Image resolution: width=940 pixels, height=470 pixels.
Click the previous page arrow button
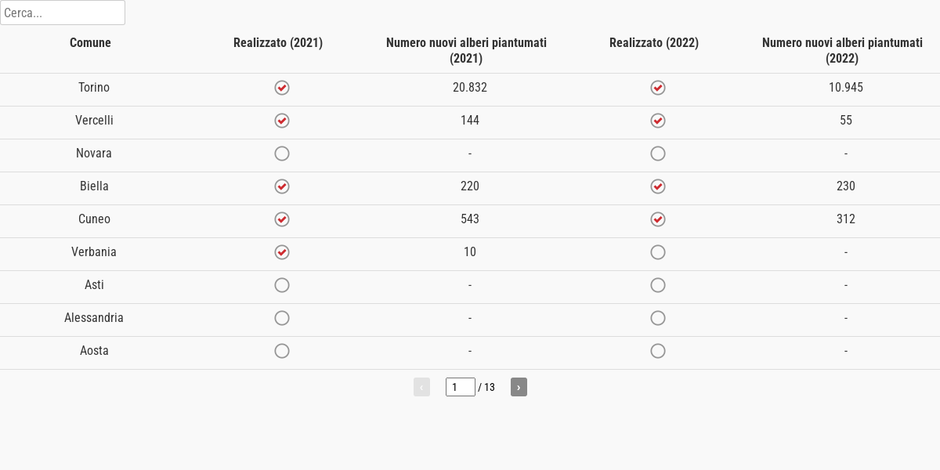click(x=421, y=387)
